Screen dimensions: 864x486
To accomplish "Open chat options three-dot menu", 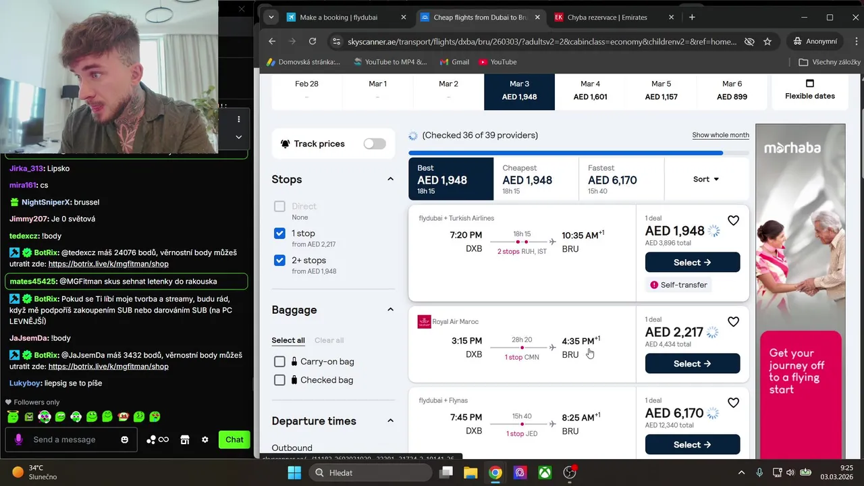I will point(238,119).
